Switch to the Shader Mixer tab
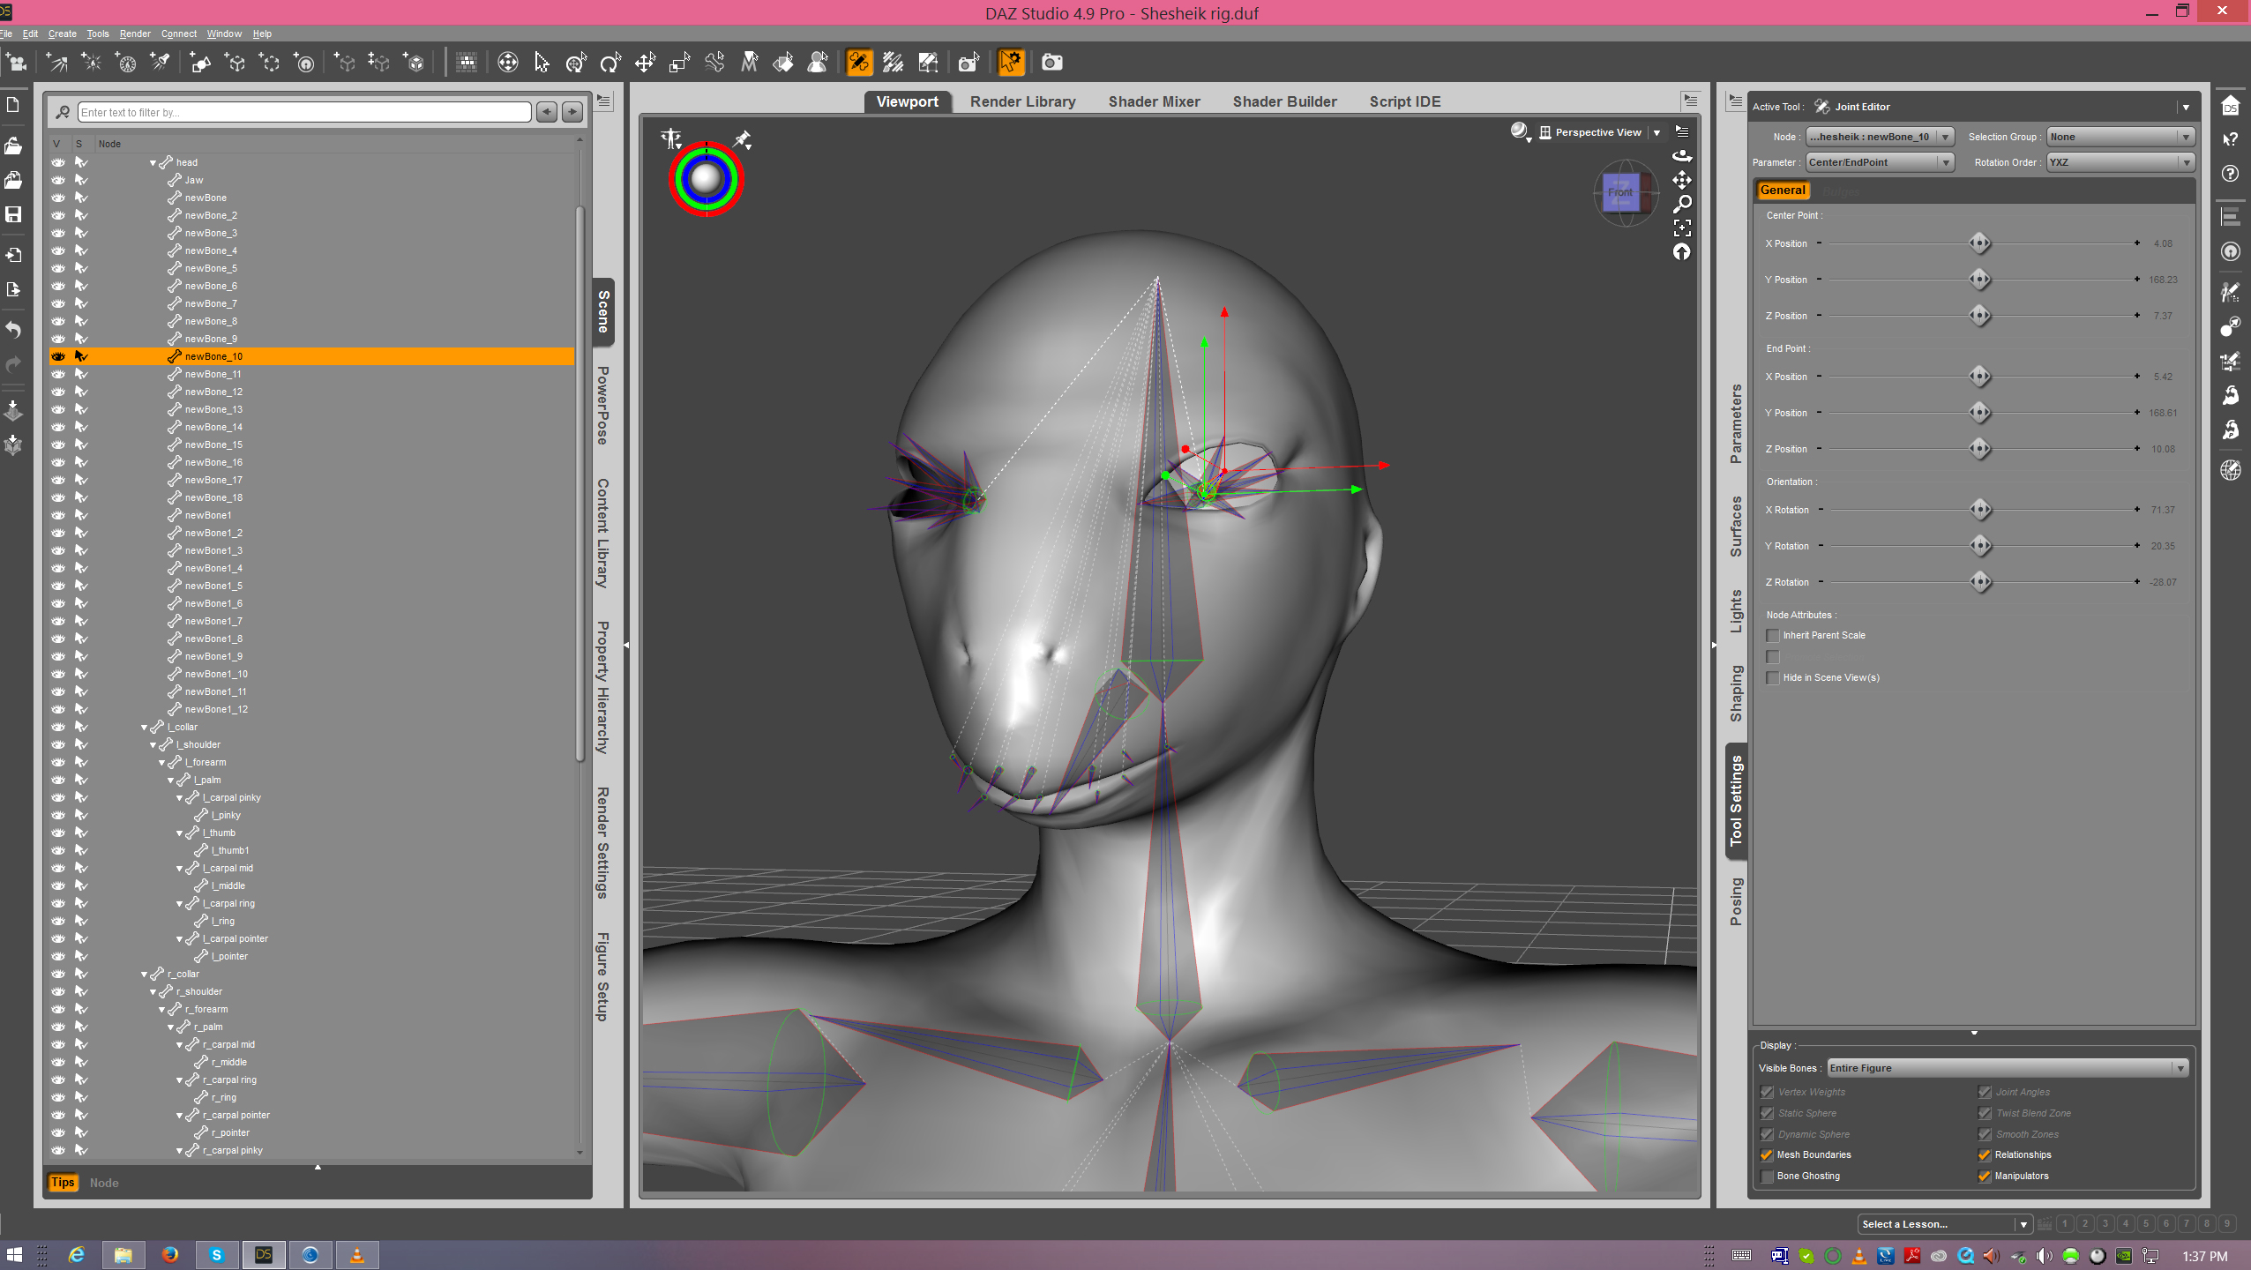This screenshot has width=2251, height=1270. click(1154, 101)
